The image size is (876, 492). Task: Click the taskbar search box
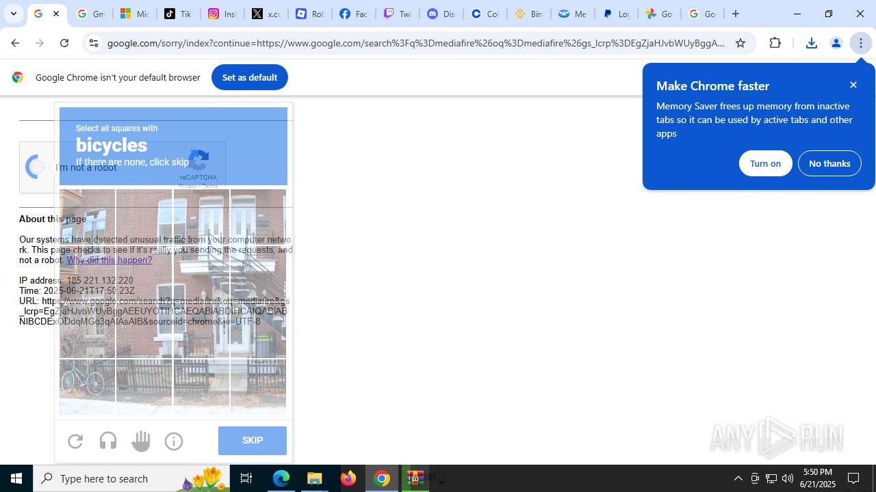coord(131,478)
